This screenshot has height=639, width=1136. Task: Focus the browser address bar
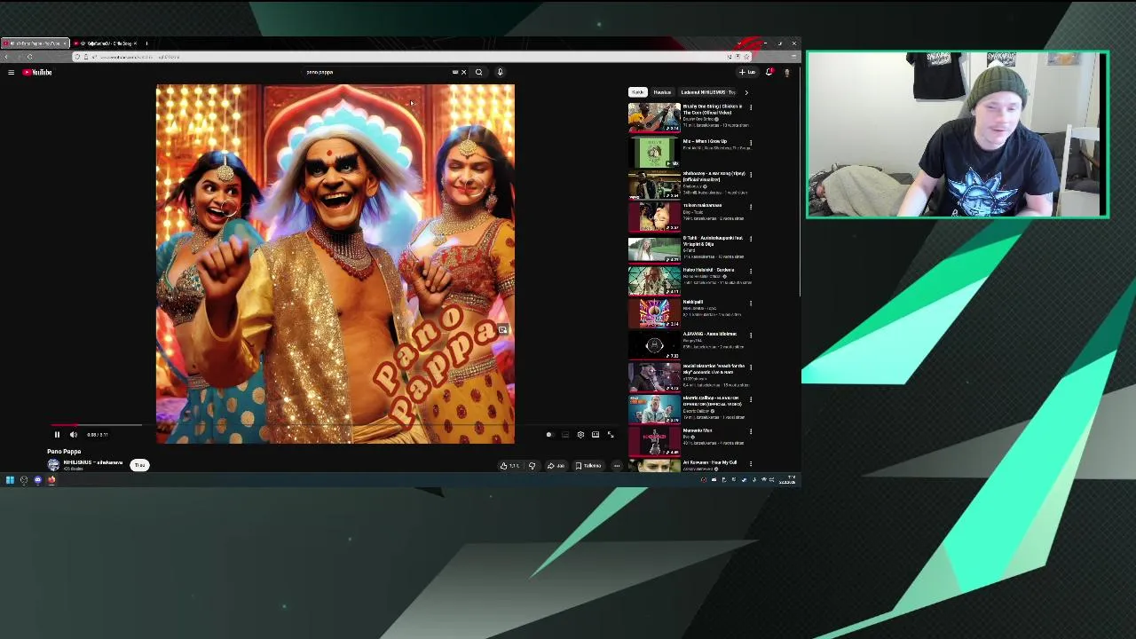coord(410,57)
